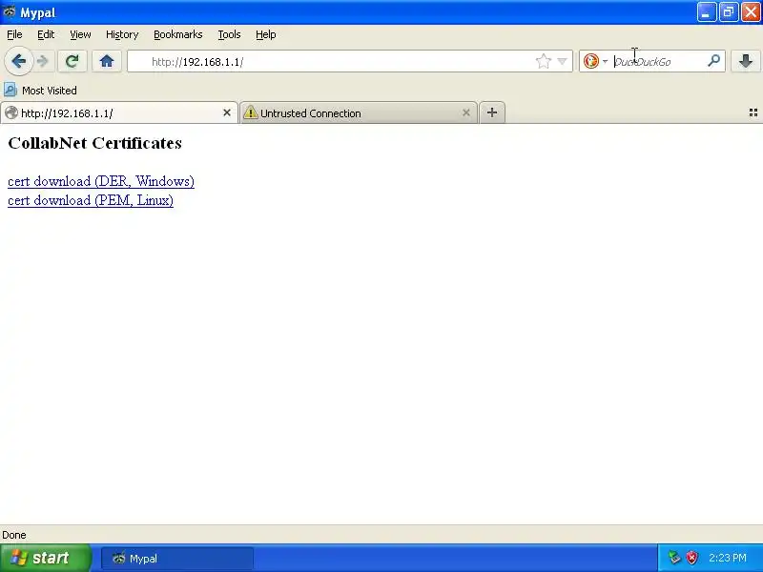The width and height of the screenshot is (763, 572).
Task: Open the File menu
Action: (x=14, y=34)
